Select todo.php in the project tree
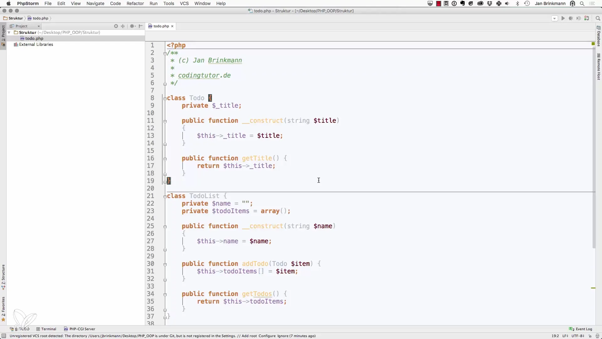The image size is (602, 339). (x=34, y=38)
